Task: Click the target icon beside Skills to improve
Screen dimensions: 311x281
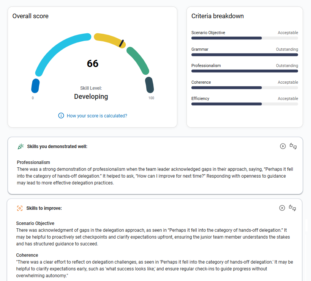Action: tap(20, 208)
